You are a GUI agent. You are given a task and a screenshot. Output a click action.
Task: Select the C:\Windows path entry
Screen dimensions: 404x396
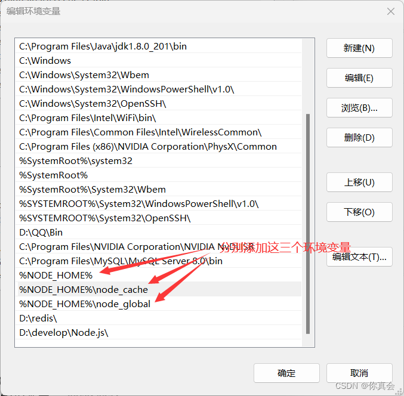(x=159, y=61)
